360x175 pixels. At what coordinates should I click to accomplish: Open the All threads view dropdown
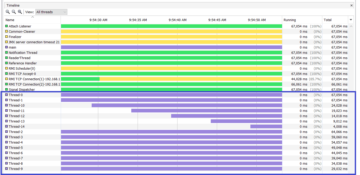[x=51, y=12]
